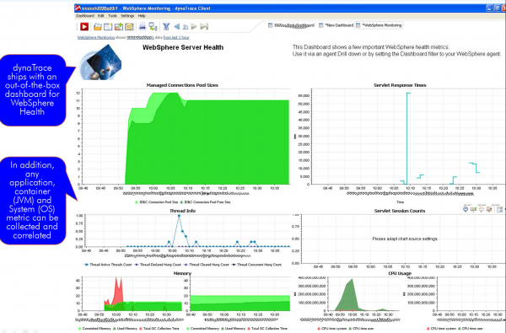The width and height of the screenshot is (506, 333).
Task: Open the chart color settings dropdown icon
Action: click(x=489, y=209)
